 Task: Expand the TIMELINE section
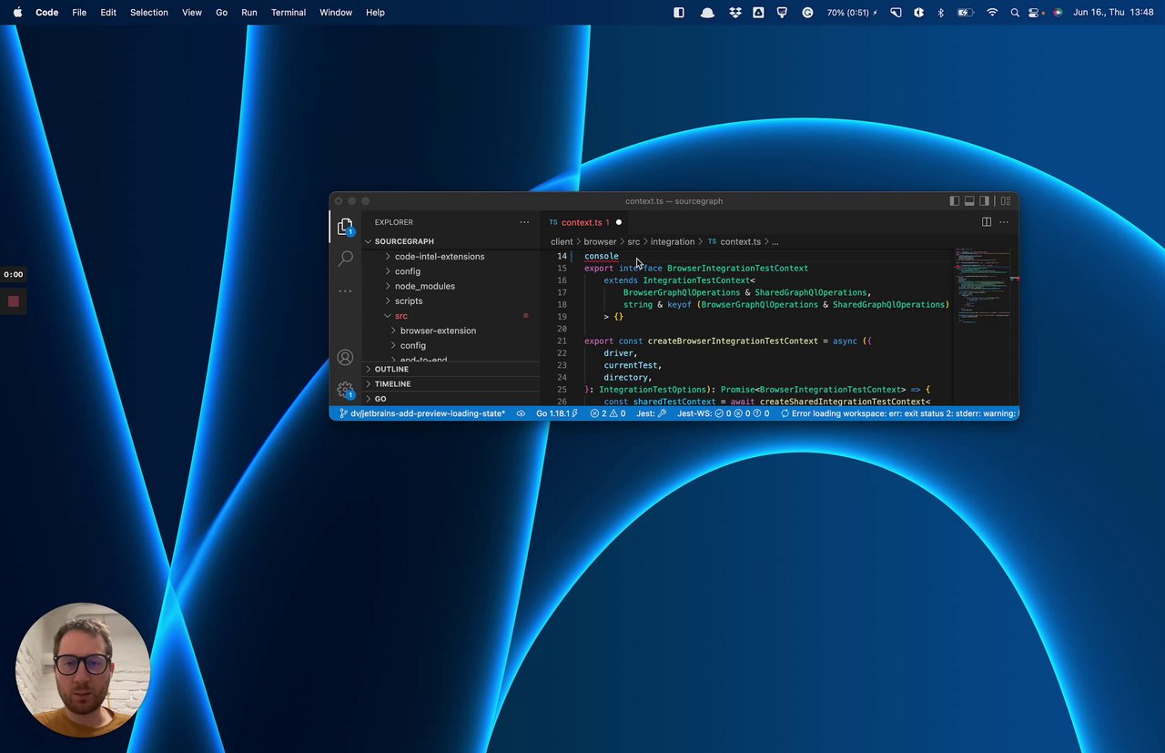coord(392,384)
